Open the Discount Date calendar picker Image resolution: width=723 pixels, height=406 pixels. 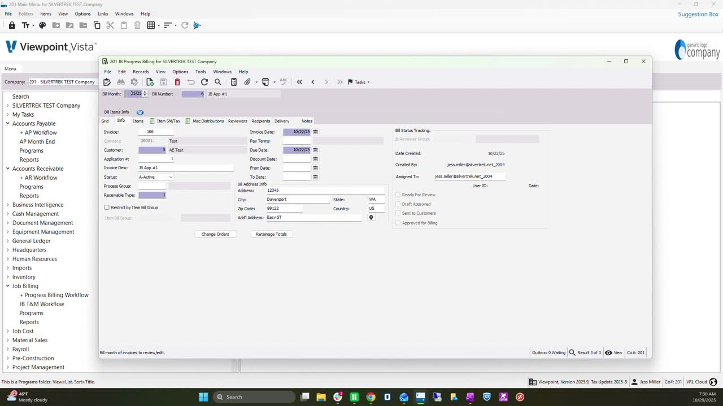[315, 159]
